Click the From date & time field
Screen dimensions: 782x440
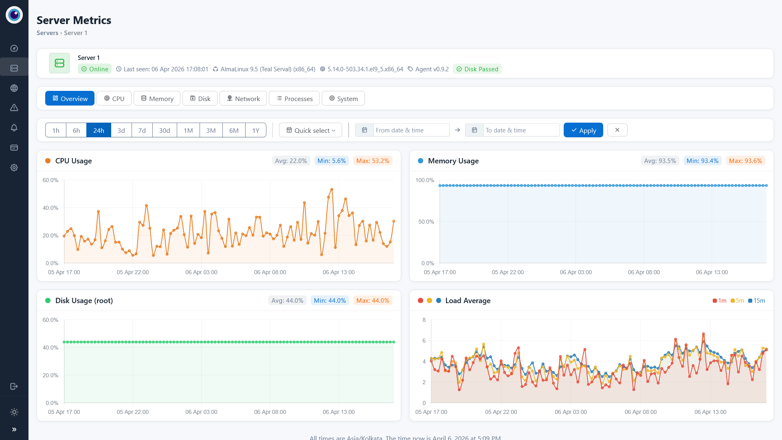[x=411, y=130]
